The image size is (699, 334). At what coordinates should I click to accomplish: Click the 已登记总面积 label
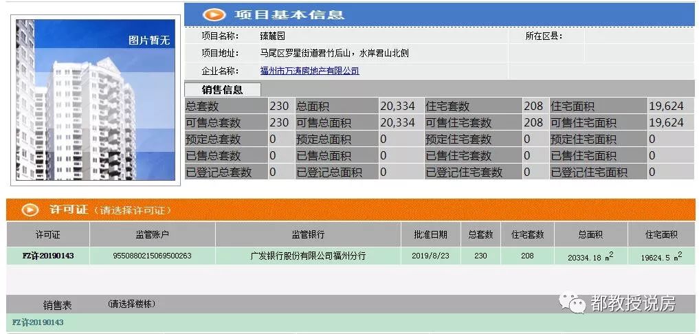(329, 172)
